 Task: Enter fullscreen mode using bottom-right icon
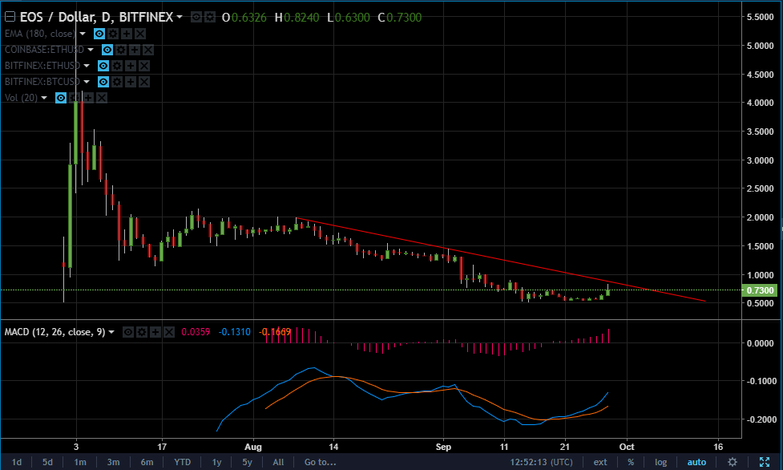click(765, 461)
